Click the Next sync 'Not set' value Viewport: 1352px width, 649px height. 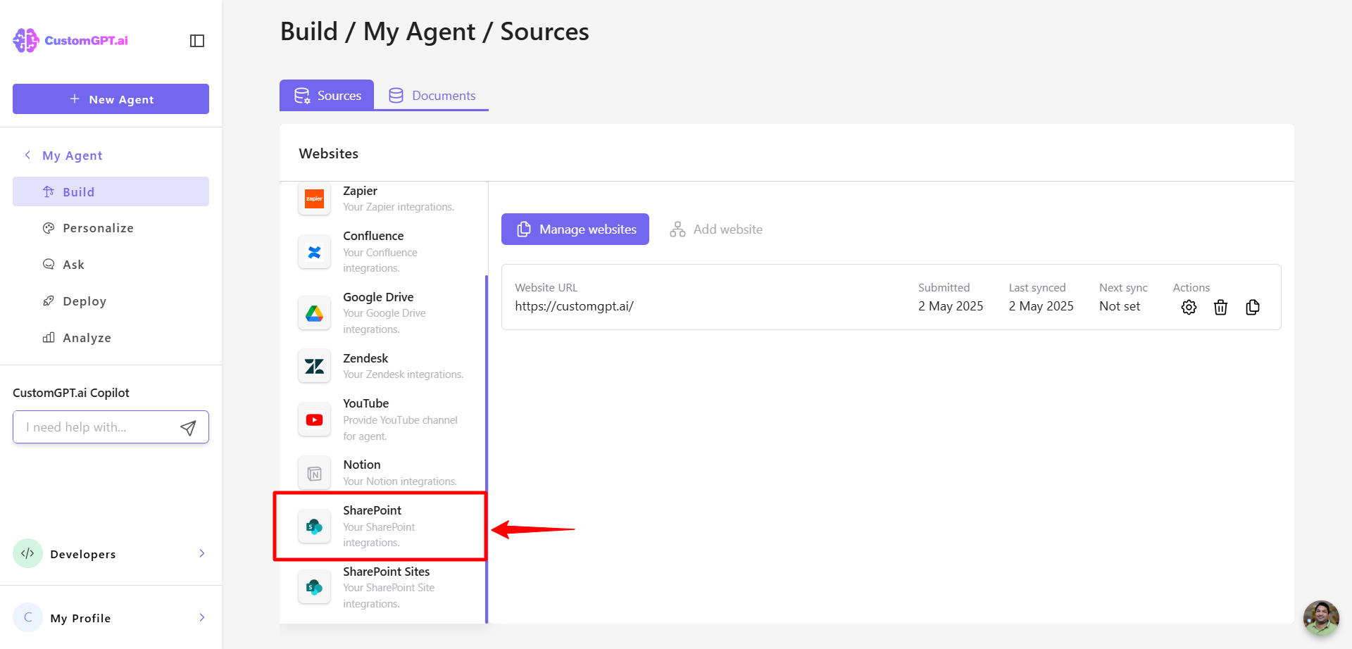point(1120,306)
